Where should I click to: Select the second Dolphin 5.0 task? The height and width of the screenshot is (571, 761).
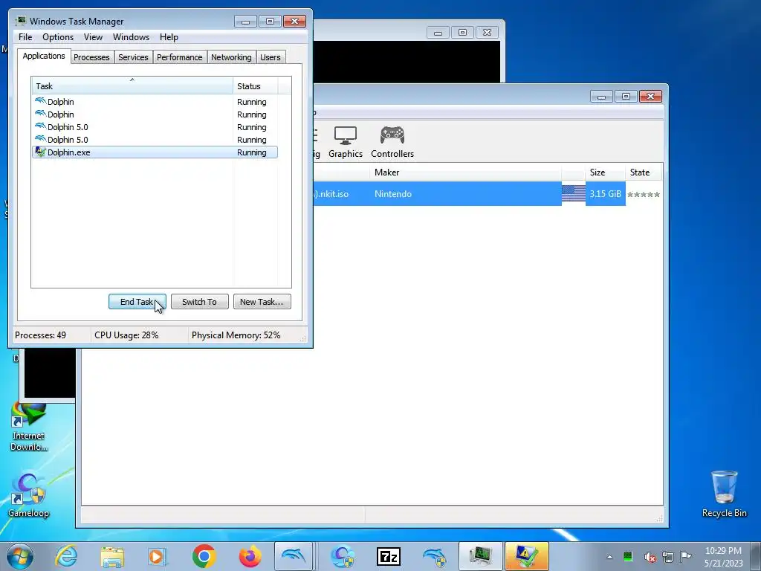pos(155,140)
